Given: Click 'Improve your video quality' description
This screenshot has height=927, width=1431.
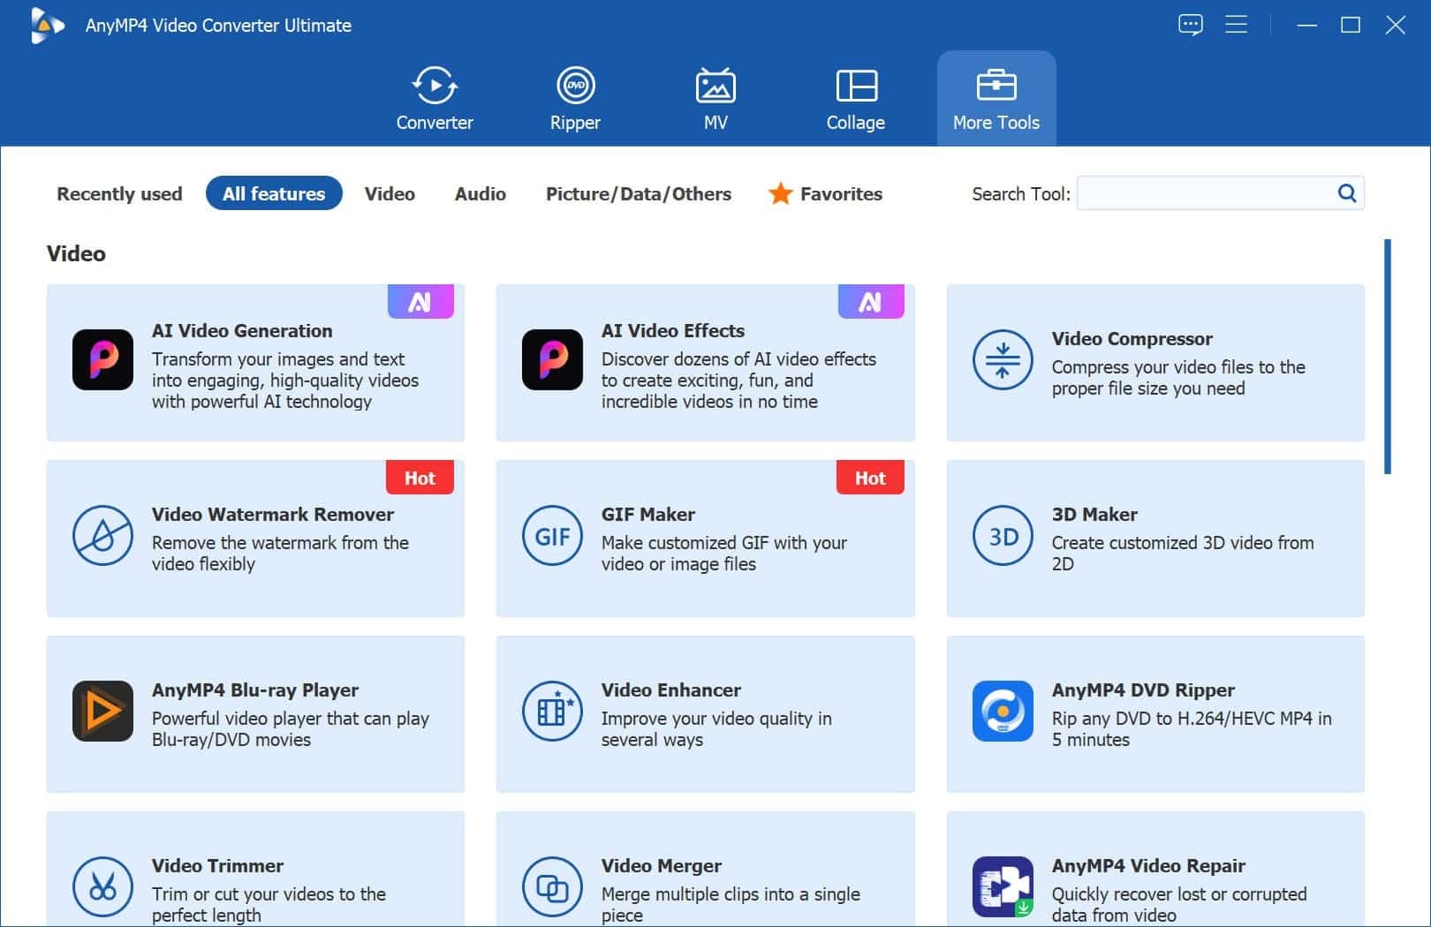Looking at the screenshot, I should (716, 728).
